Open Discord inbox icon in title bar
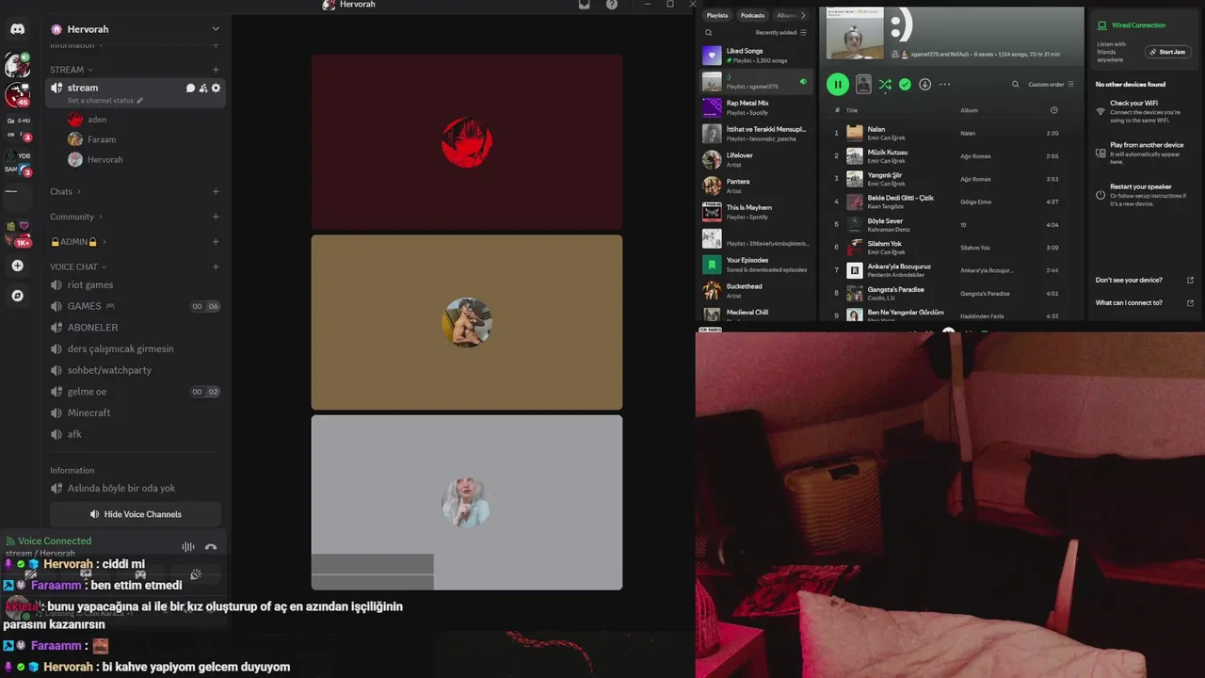This screenshot has height=678, width=1205. click(x=584, y=5)
